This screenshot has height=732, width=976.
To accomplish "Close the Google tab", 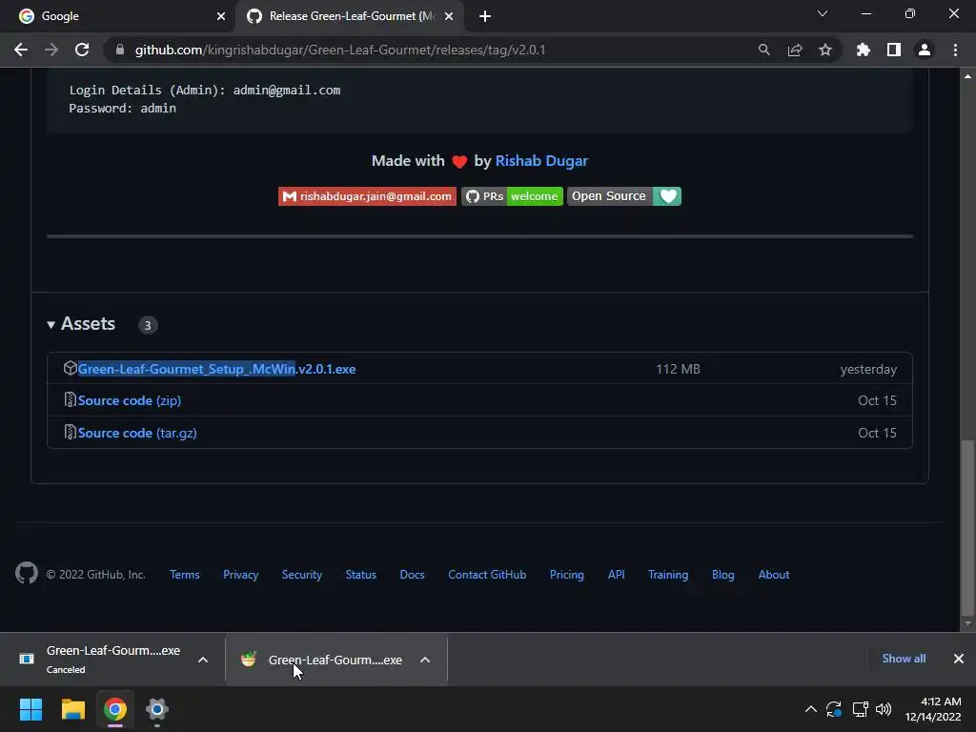I will (x=220, y=16).
